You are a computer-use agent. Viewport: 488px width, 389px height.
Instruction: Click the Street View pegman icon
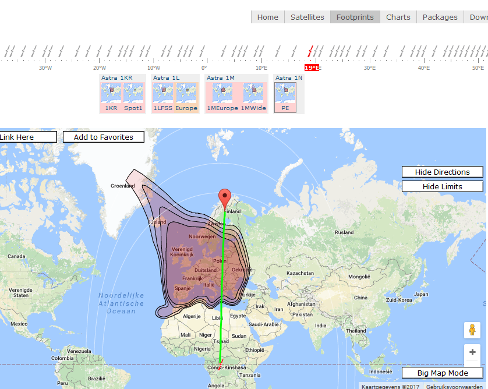click(472, 330)
